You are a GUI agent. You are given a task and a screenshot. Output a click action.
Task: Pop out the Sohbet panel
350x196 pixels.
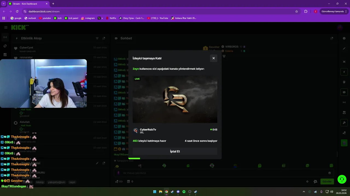pos(332,38)
